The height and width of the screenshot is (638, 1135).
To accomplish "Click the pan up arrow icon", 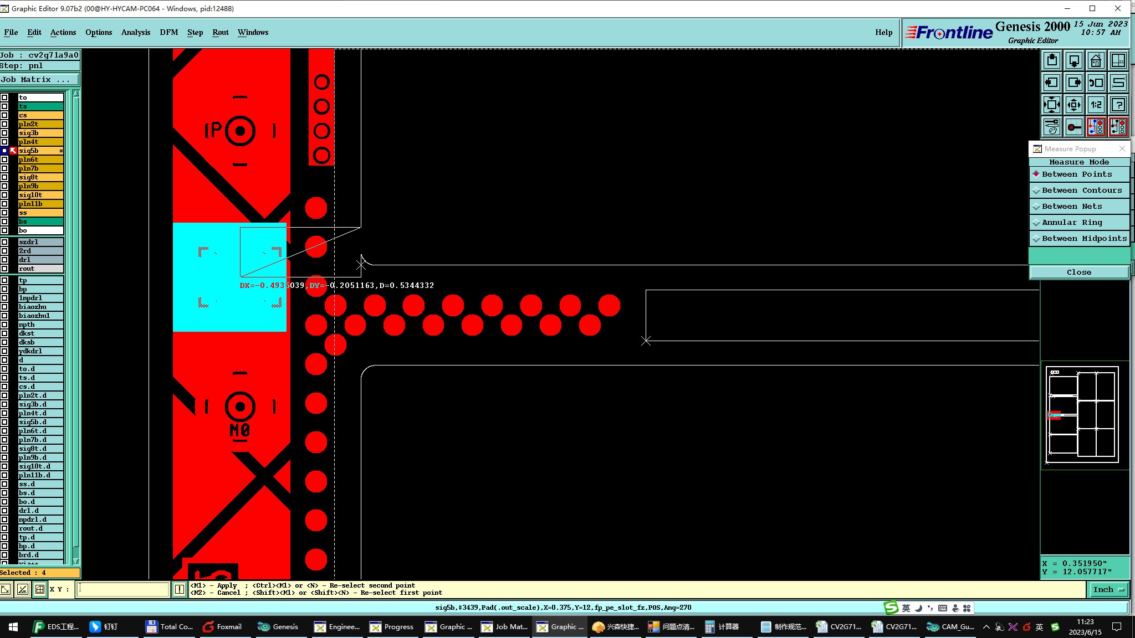I will [x=1051, y=60].
